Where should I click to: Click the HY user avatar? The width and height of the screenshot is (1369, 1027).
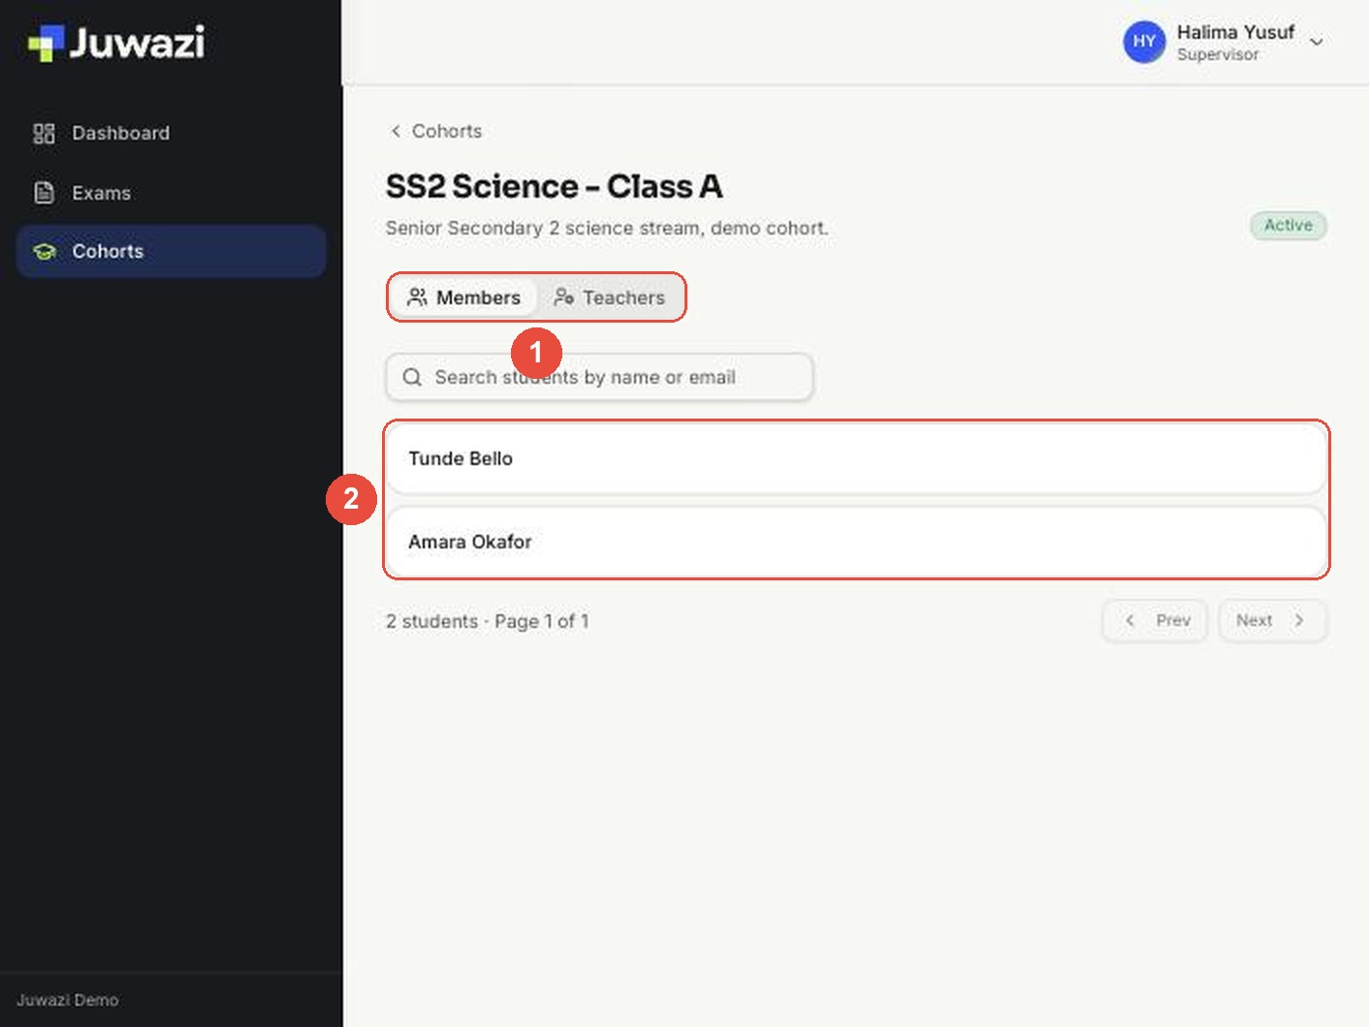(1144, 42)
